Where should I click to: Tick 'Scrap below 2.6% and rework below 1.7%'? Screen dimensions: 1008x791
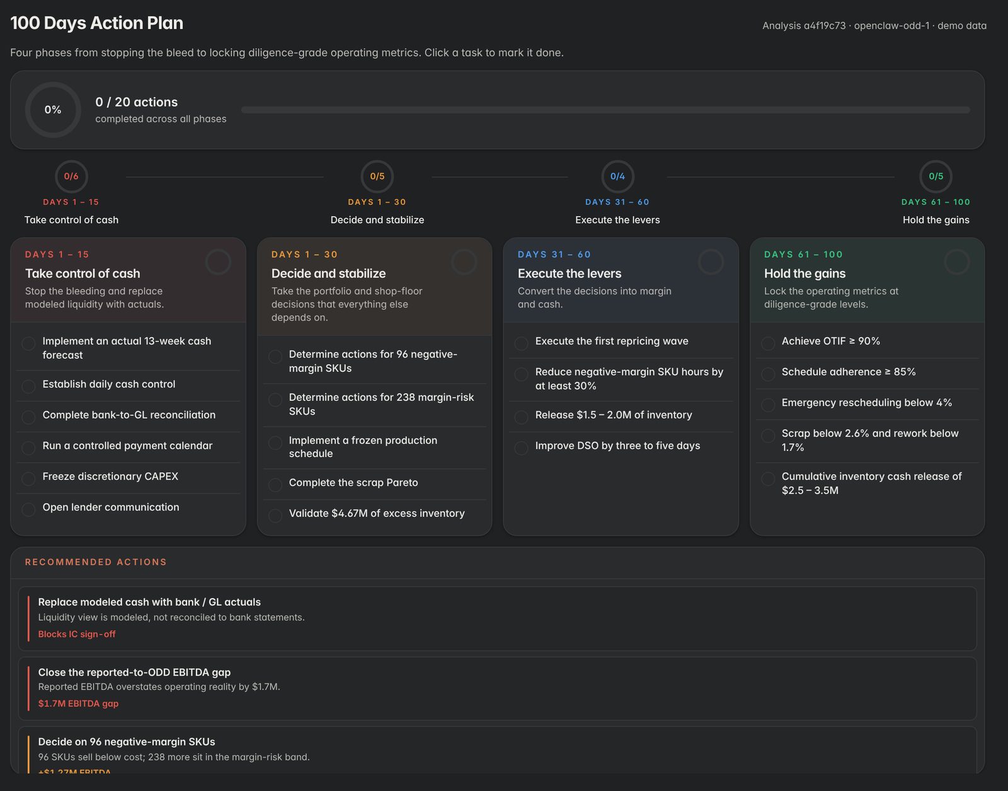point(768,436)
